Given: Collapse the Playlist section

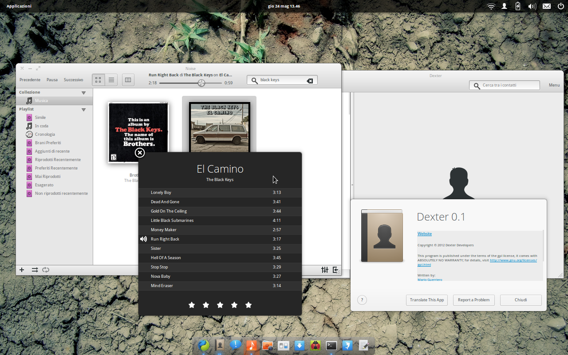Looking at the screenshot, I should (x=83, y=110).
